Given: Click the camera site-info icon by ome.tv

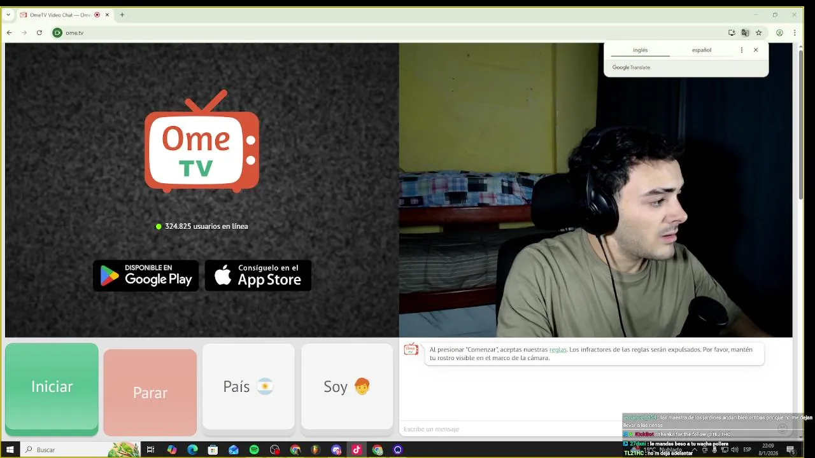Looking at the screenshot, I should click(57, 32).
